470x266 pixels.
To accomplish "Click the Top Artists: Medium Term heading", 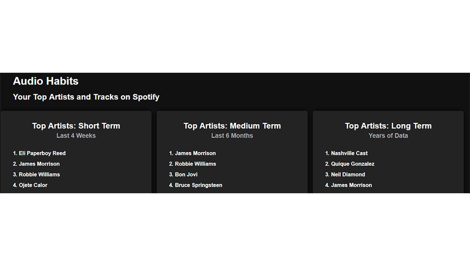I will (232, 126).
